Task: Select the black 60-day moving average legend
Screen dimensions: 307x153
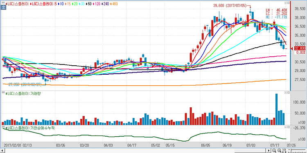Action: pos(89,4)
